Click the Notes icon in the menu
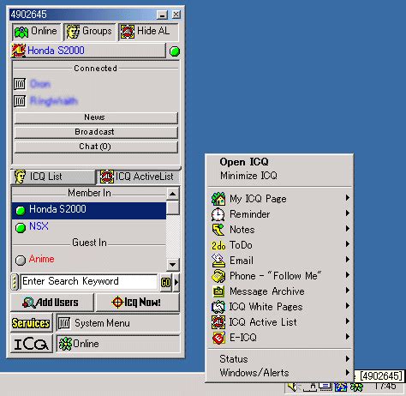Viewport: 406px width, 396px height. (x=218, y=230)
